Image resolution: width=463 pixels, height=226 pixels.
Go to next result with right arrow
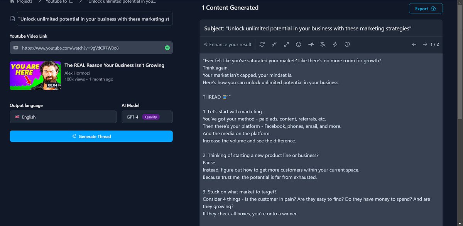tap(425, 44)
